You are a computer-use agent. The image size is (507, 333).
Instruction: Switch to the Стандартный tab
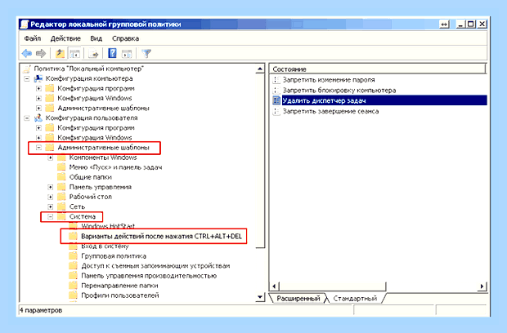tap(355, 299)
